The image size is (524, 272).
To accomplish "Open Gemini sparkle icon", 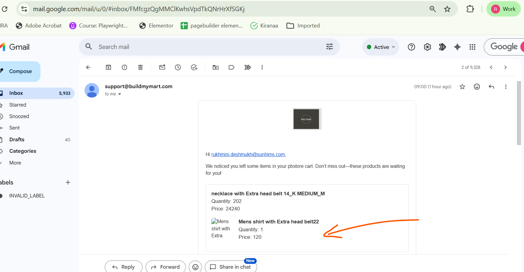I will point(457,47).
